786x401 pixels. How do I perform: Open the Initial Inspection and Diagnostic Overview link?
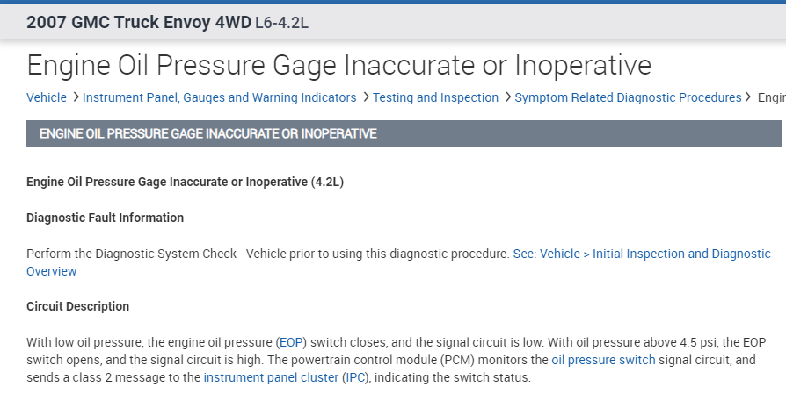tap(654, 254)
